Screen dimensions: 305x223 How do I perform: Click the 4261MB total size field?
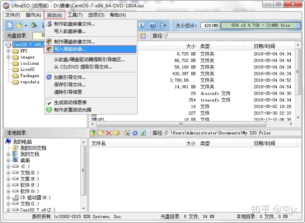coord(210,25)
